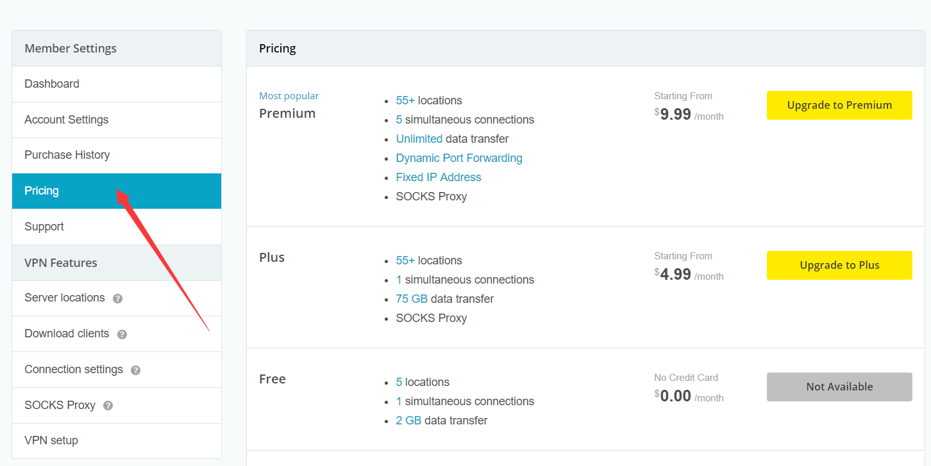Select the Pricing sidebar item
The width and height of the screenshot is (931, 466).
pos(42,191)
